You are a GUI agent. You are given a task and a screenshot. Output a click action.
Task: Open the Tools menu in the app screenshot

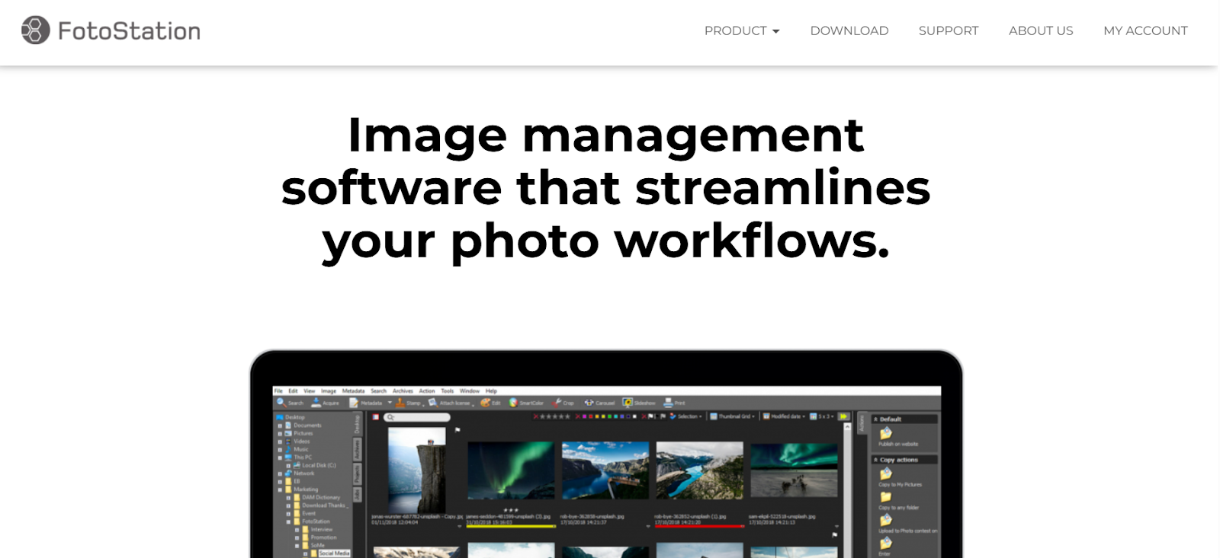(448, 391)
